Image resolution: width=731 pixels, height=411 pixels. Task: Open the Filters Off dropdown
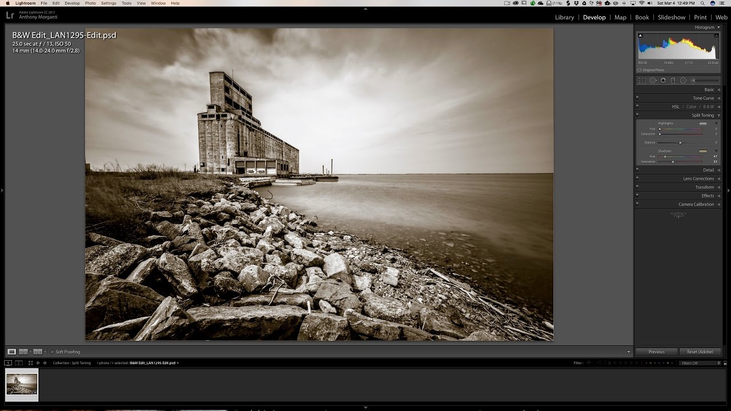(x=699, y=363)
